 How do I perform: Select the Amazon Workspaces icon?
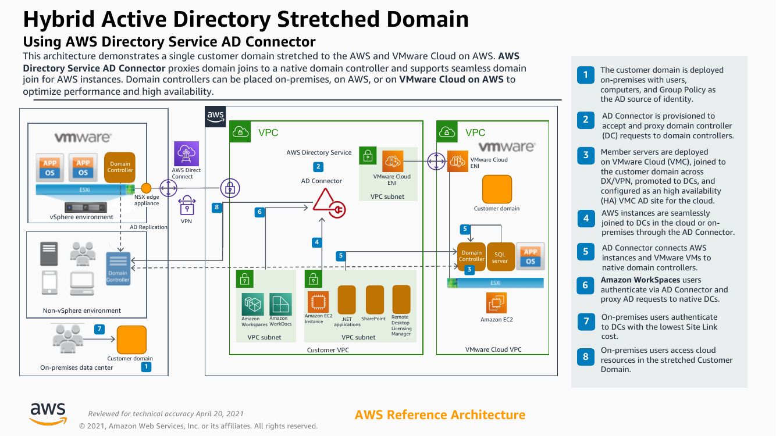point(252,303)
